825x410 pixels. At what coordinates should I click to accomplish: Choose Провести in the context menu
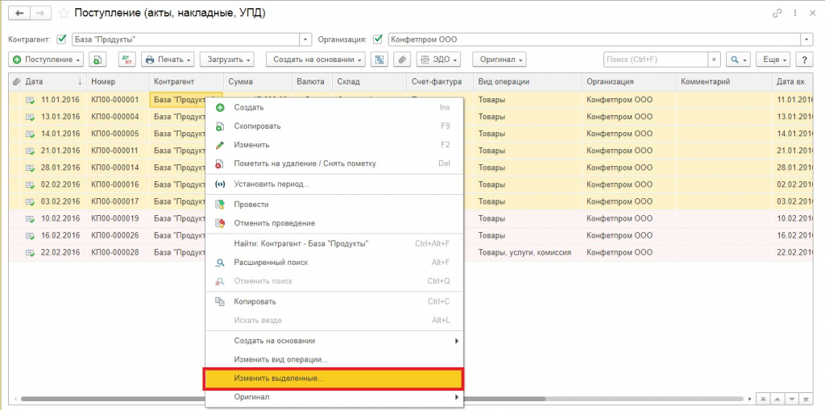tap(334, 205)
